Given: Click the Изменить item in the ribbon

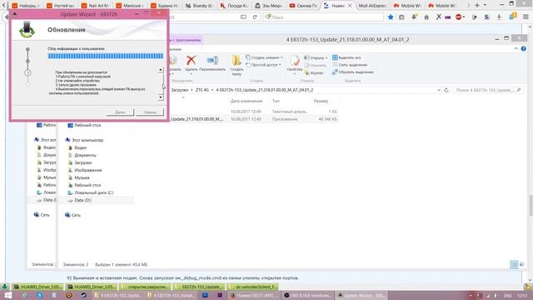Looking at the screenshot, I should pos(315,65).
